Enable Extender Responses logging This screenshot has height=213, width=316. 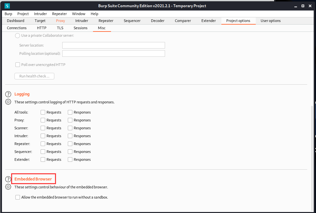tap(70, 160)
